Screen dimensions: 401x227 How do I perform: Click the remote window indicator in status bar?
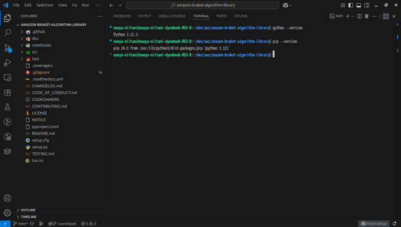coord(5,224)
